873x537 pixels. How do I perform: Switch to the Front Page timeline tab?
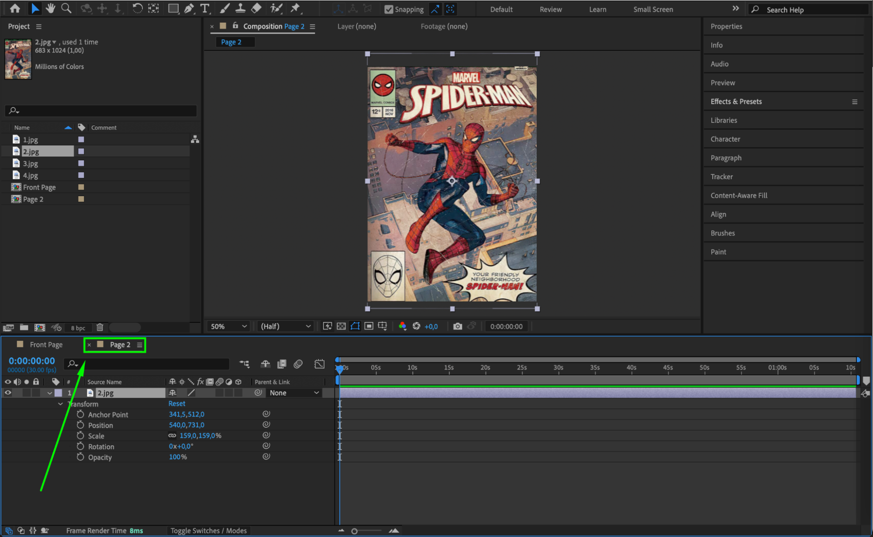click(x=46, y=345)
